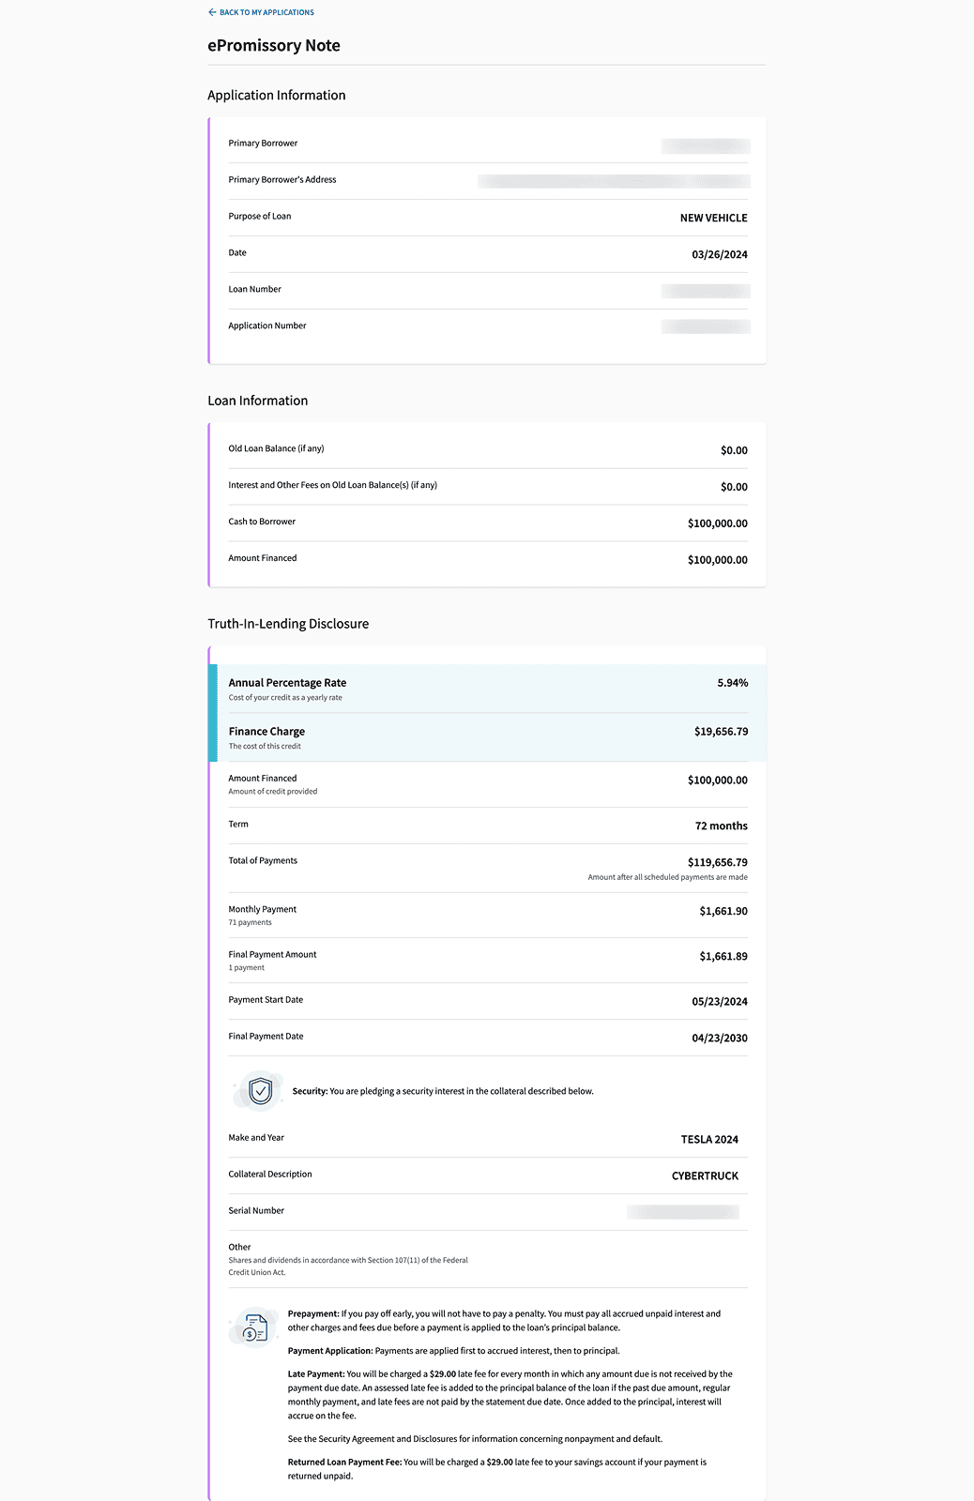This screenshot has width=974, height=1501.
Task: Click the blurred Primary Borrower name field
Action: click(705, 145)
